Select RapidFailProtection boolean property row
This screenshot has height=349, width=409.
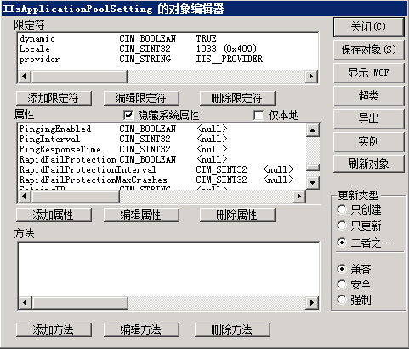pyautogui.click(x=162, y=159)
